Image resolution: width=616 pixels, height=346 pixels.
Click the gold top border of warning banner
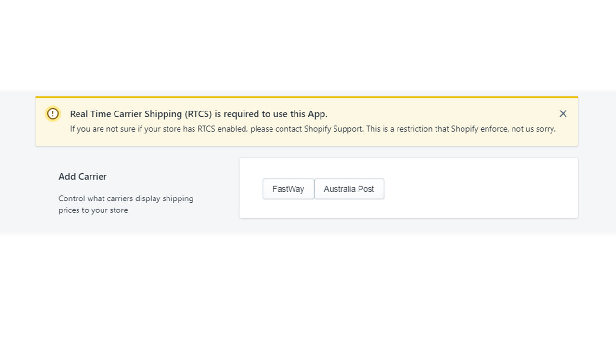pos(307,97)
